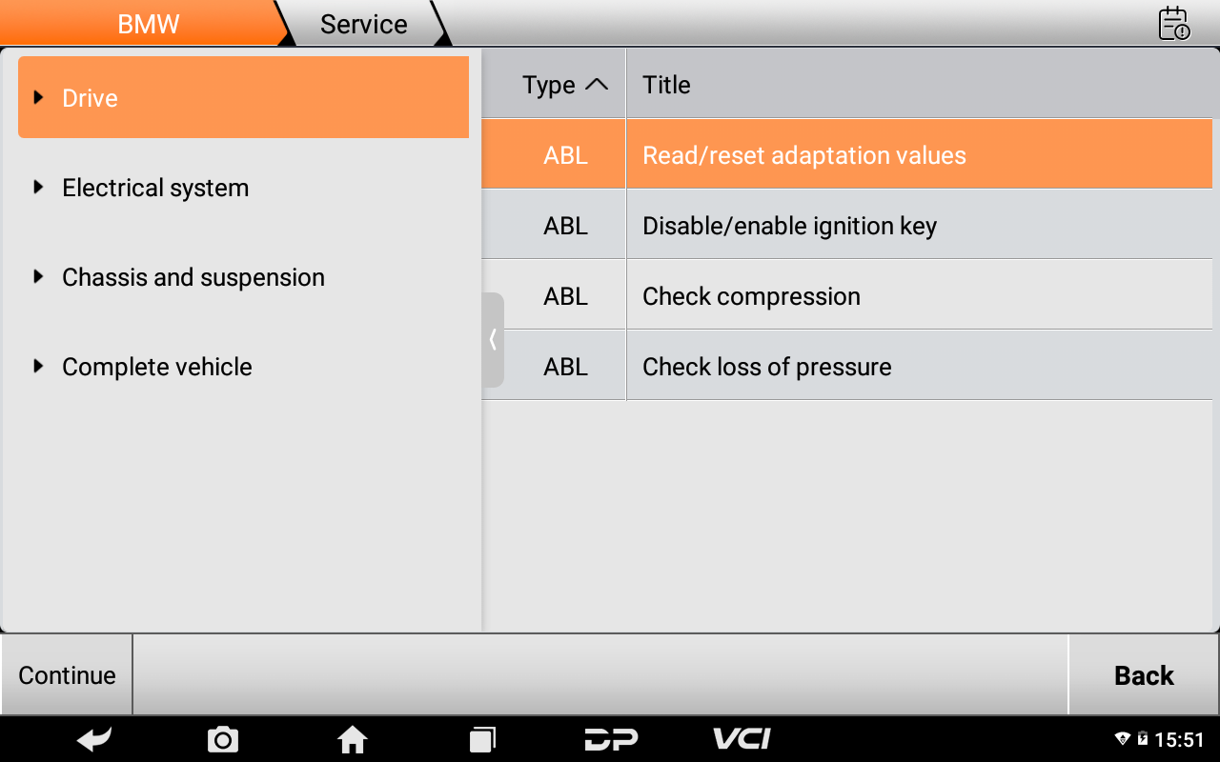The width and height of the screenshot is (1220, 762).
Task: Expand the Electrical system arrow
Action: click(38, 188)
